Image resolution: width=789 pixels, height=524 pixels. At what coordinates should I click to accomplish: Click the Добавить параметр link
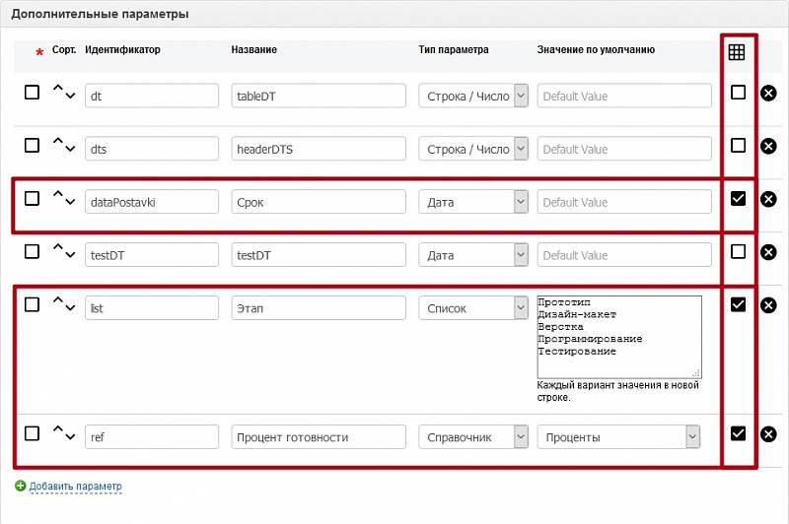pos(75,487)
